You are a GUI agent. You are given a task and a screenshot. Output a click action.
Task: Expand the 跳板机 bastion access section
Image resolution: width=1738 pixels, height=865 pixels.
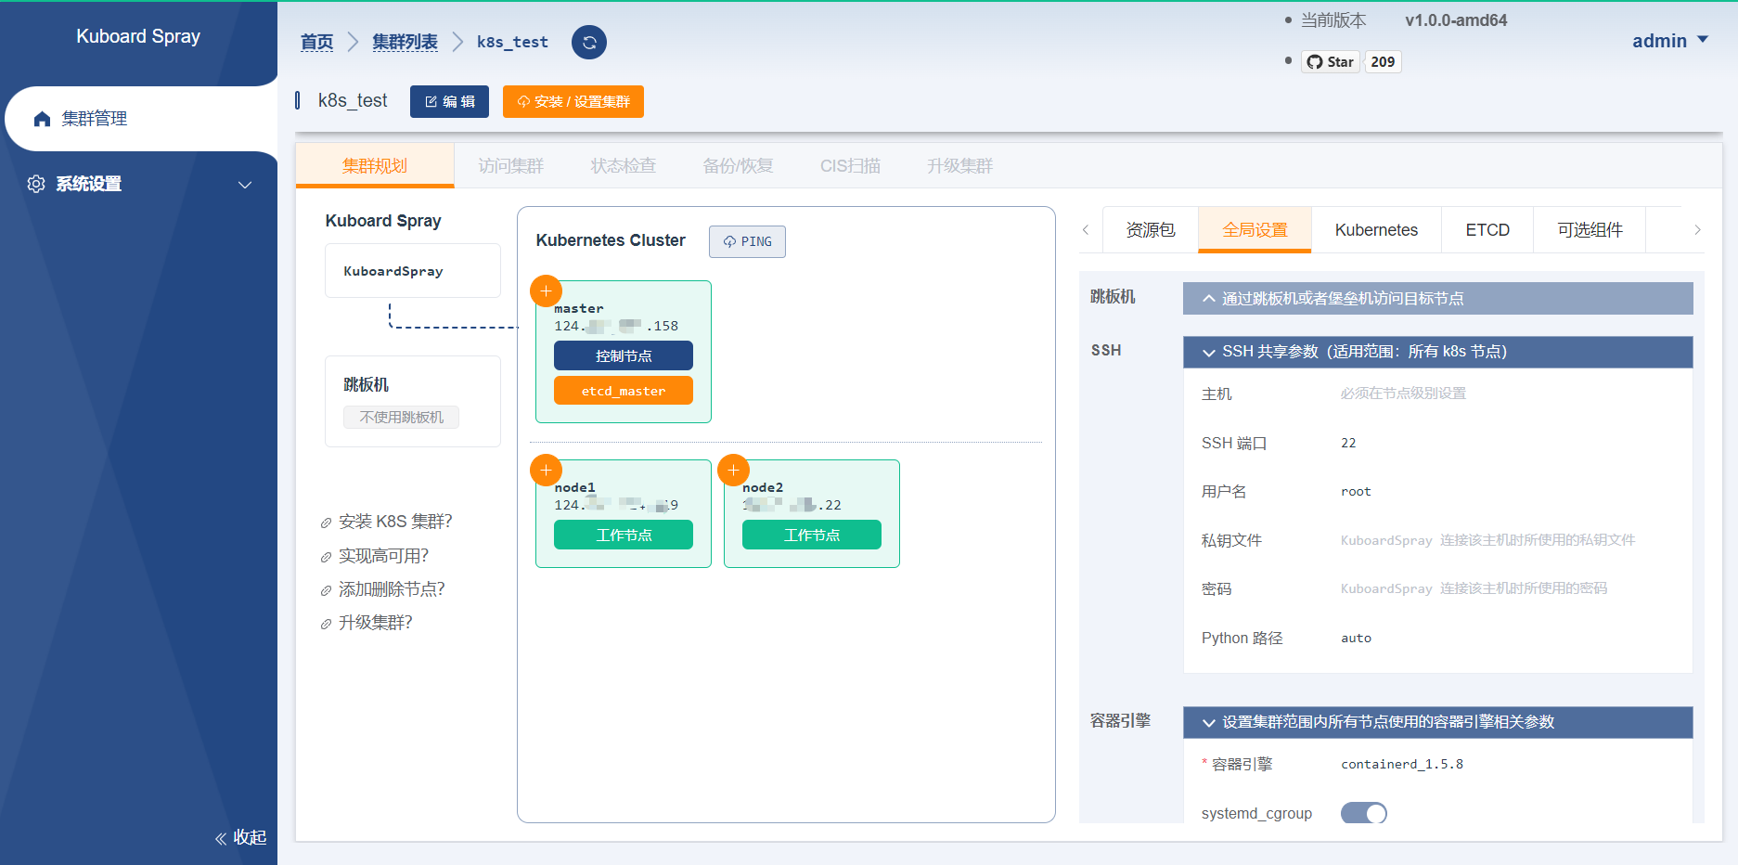(1437, 299)
